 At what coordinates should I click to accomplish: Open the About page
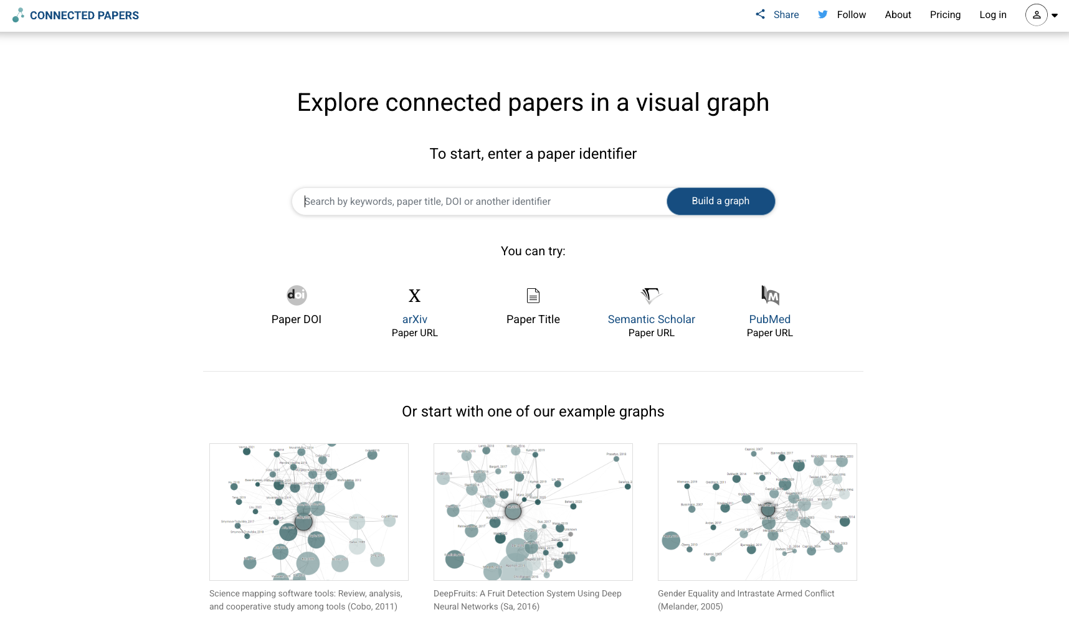(x=898, y=14)
